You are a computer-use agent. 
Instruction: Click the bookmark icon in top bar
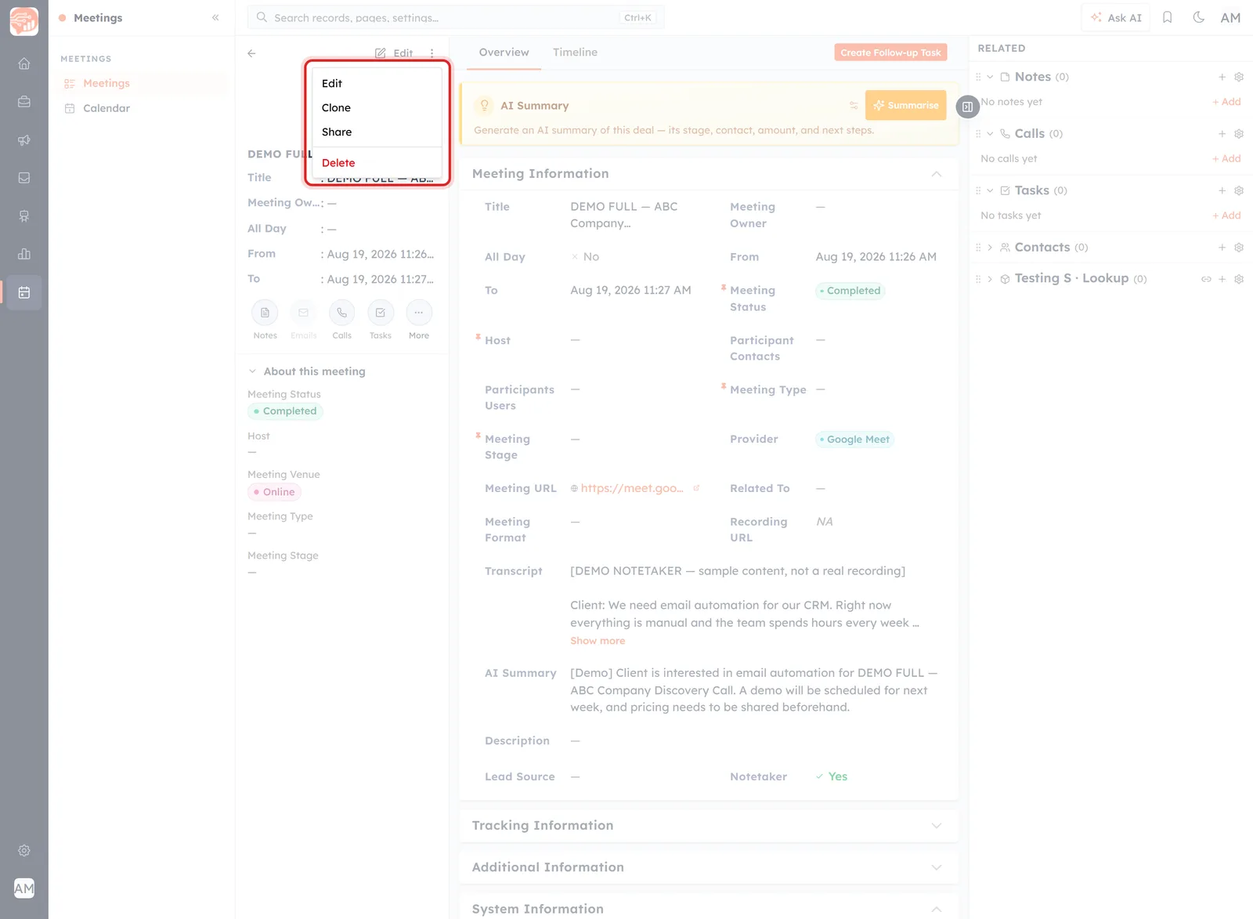tap(1167, 17)
